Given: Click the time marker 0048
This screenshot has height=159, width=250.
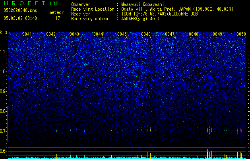Looking at the screenshot, I should (194, 34).
